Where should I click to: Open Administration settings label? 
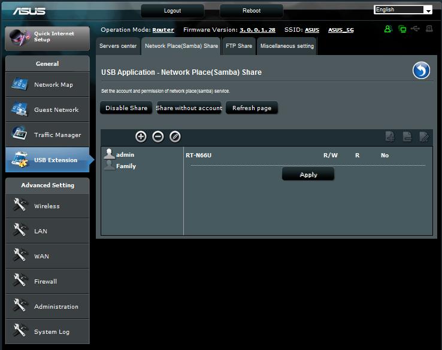coord(56,306)
